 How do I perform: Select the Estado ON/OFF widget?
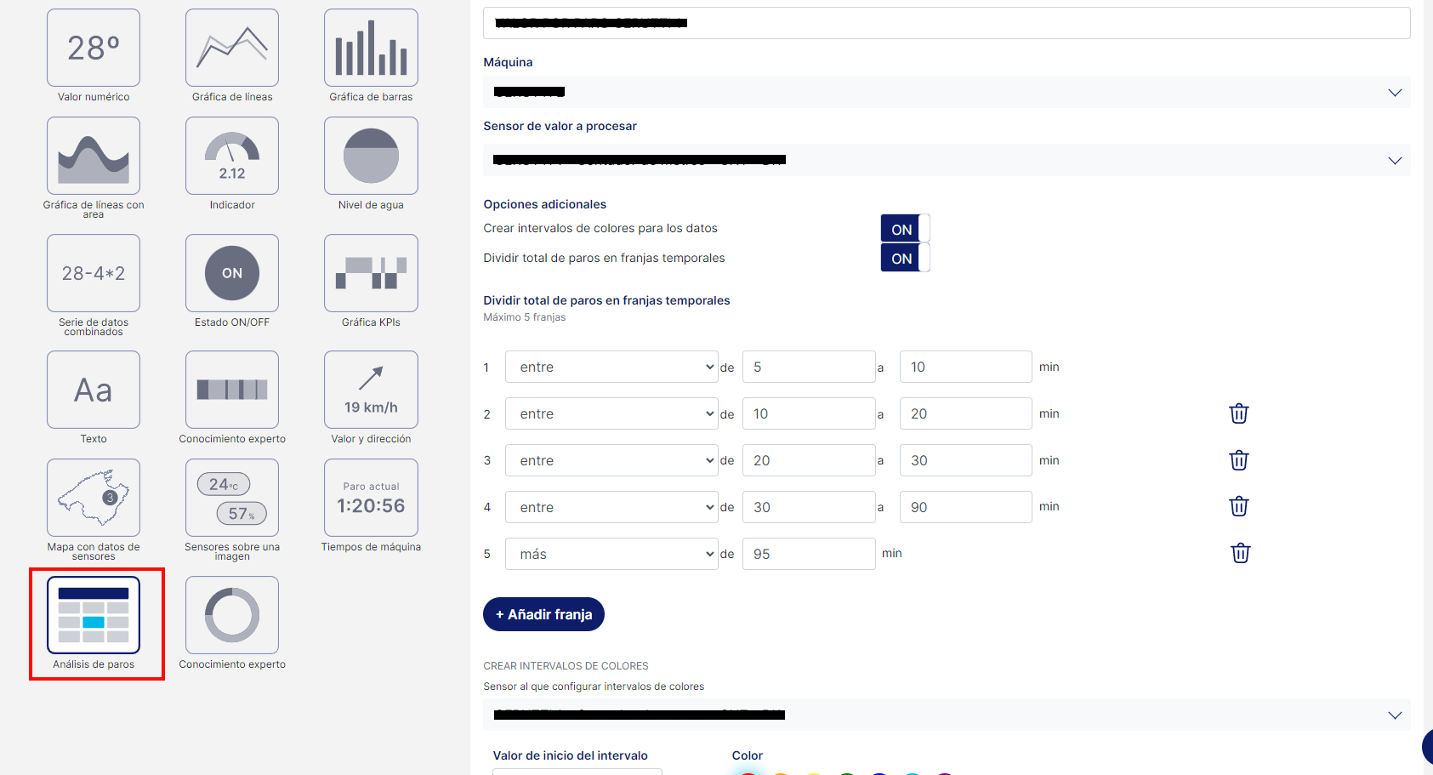(232, 273)
